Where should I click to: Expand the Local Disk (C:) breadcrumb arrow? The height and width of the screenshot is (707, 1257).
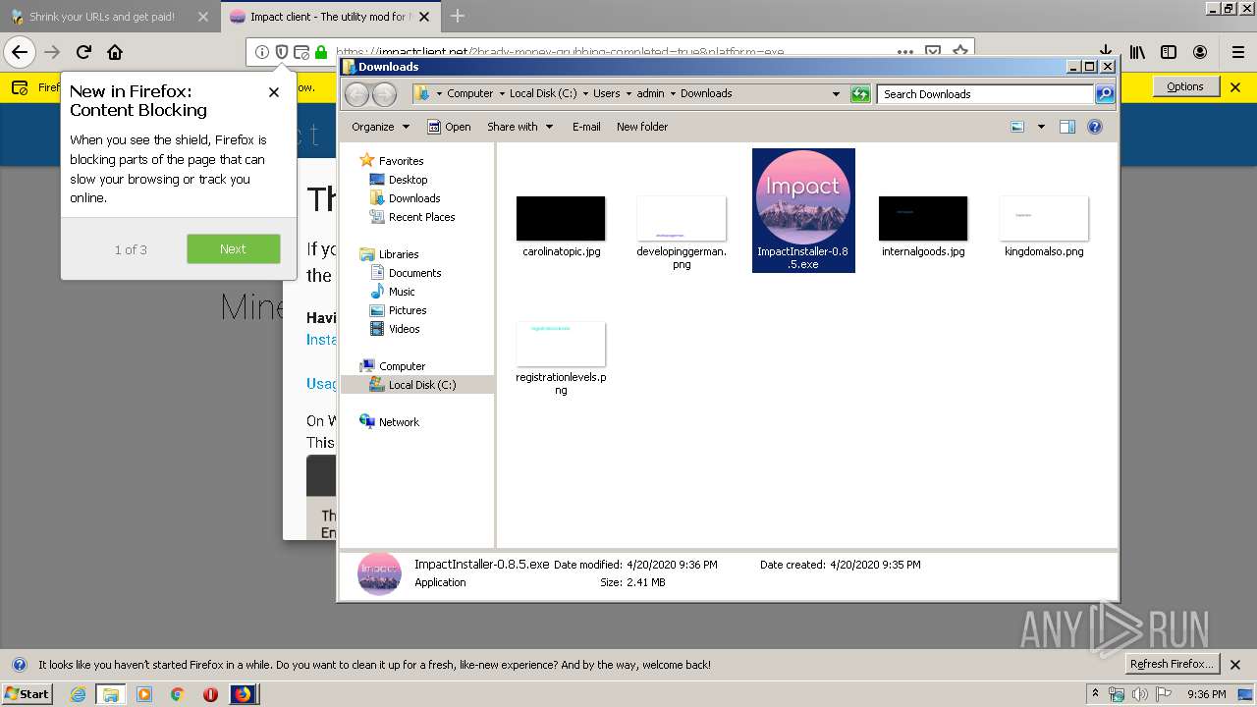click(x=585, y=94)
